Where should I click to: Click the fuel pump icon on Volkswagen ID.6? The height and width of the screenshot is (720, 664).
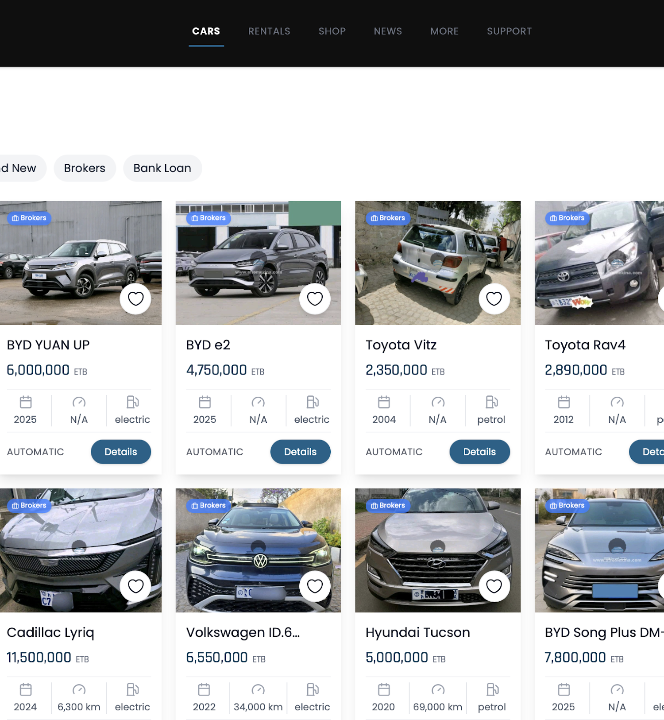(313, 689)
